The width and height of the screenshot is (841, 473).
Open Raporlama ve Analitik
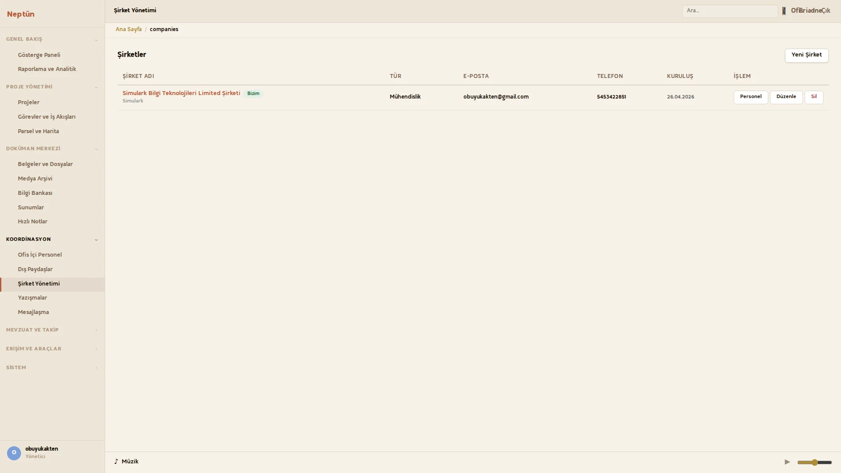coord(52,69)
